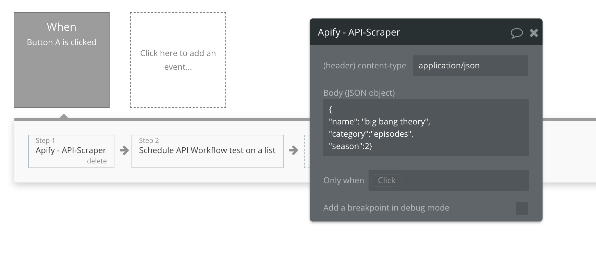Click the arrow between Step 1 and Step 2
The image size is (596, 255).
pos(124,150)
